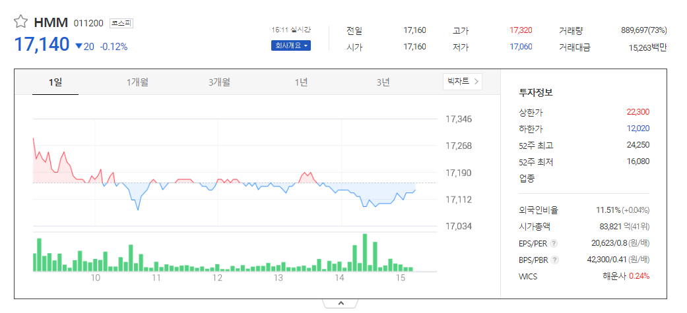Switch to the 3개월 chart tab
The height and width of the screenshot is (313, 687).
click(219, 82)
